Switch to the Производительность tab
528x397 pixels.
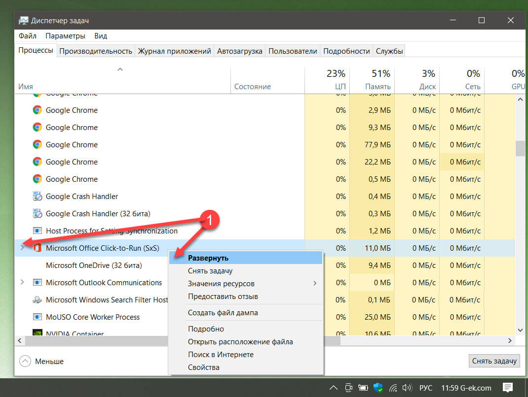click(x=96, y=51)
